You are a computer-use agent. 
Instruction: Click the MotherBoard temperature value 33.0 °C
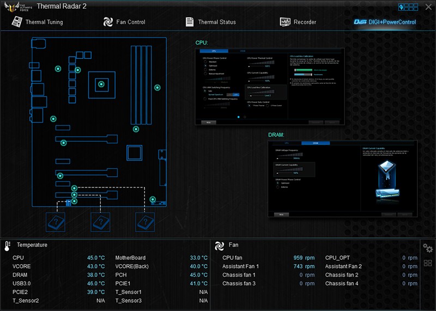click(x=199, y=258)
